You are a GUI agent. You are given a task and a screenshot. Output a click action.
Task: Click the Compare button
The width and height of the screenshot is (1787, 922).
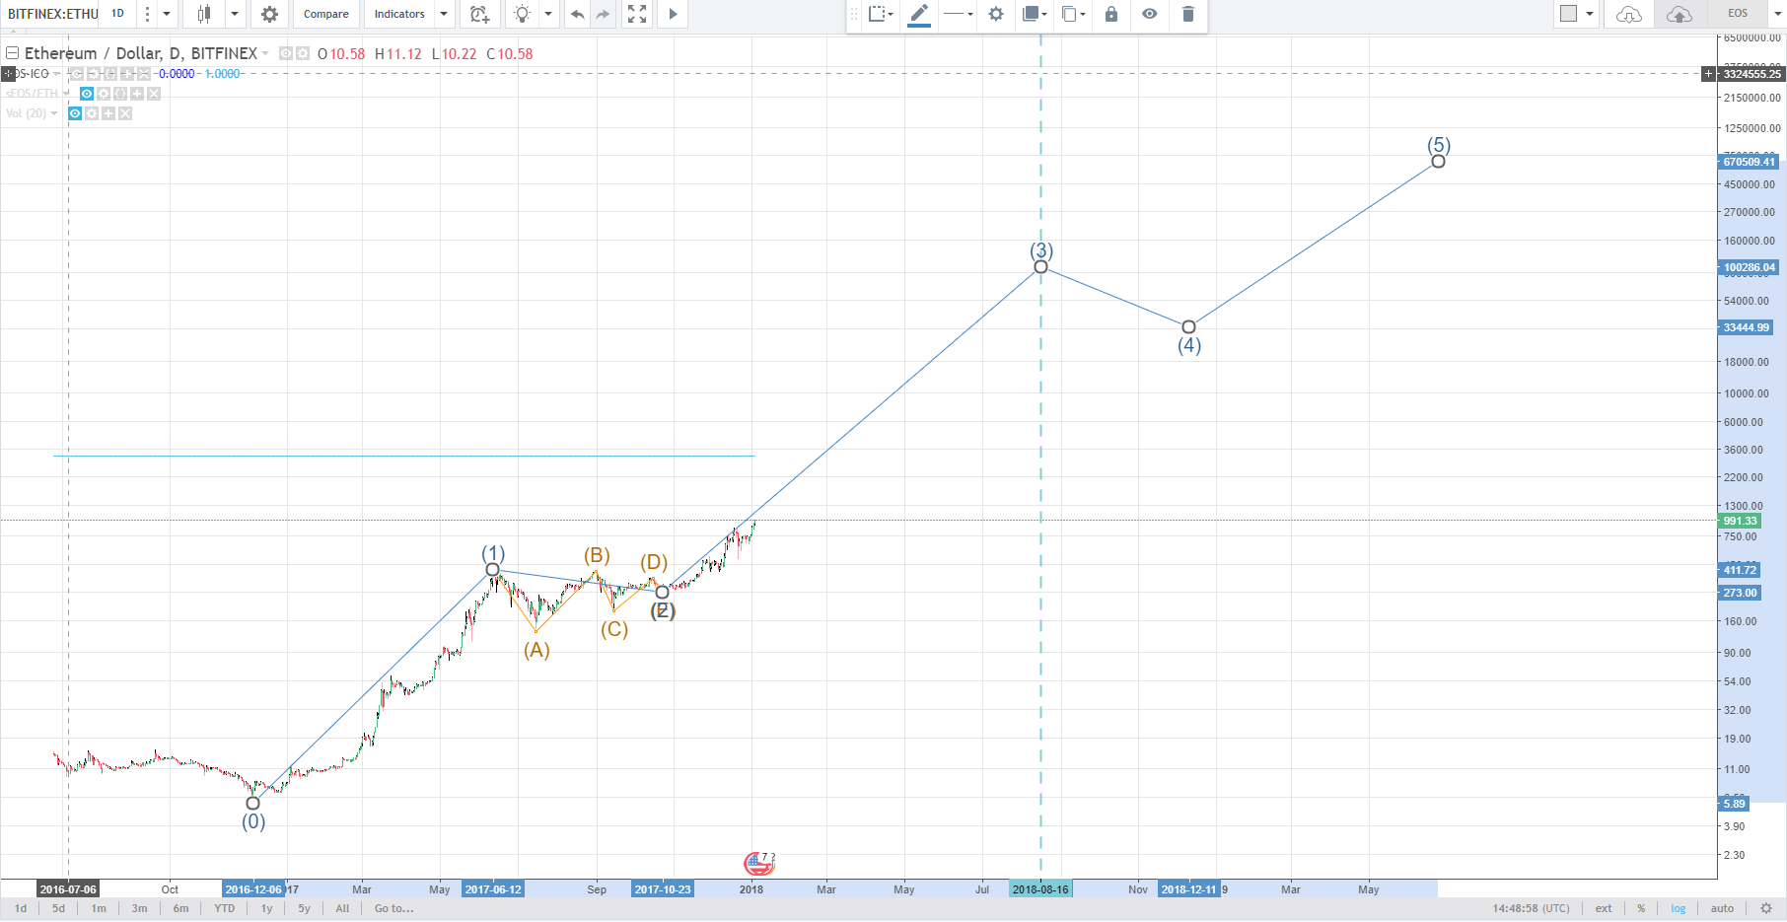(325, 14)
